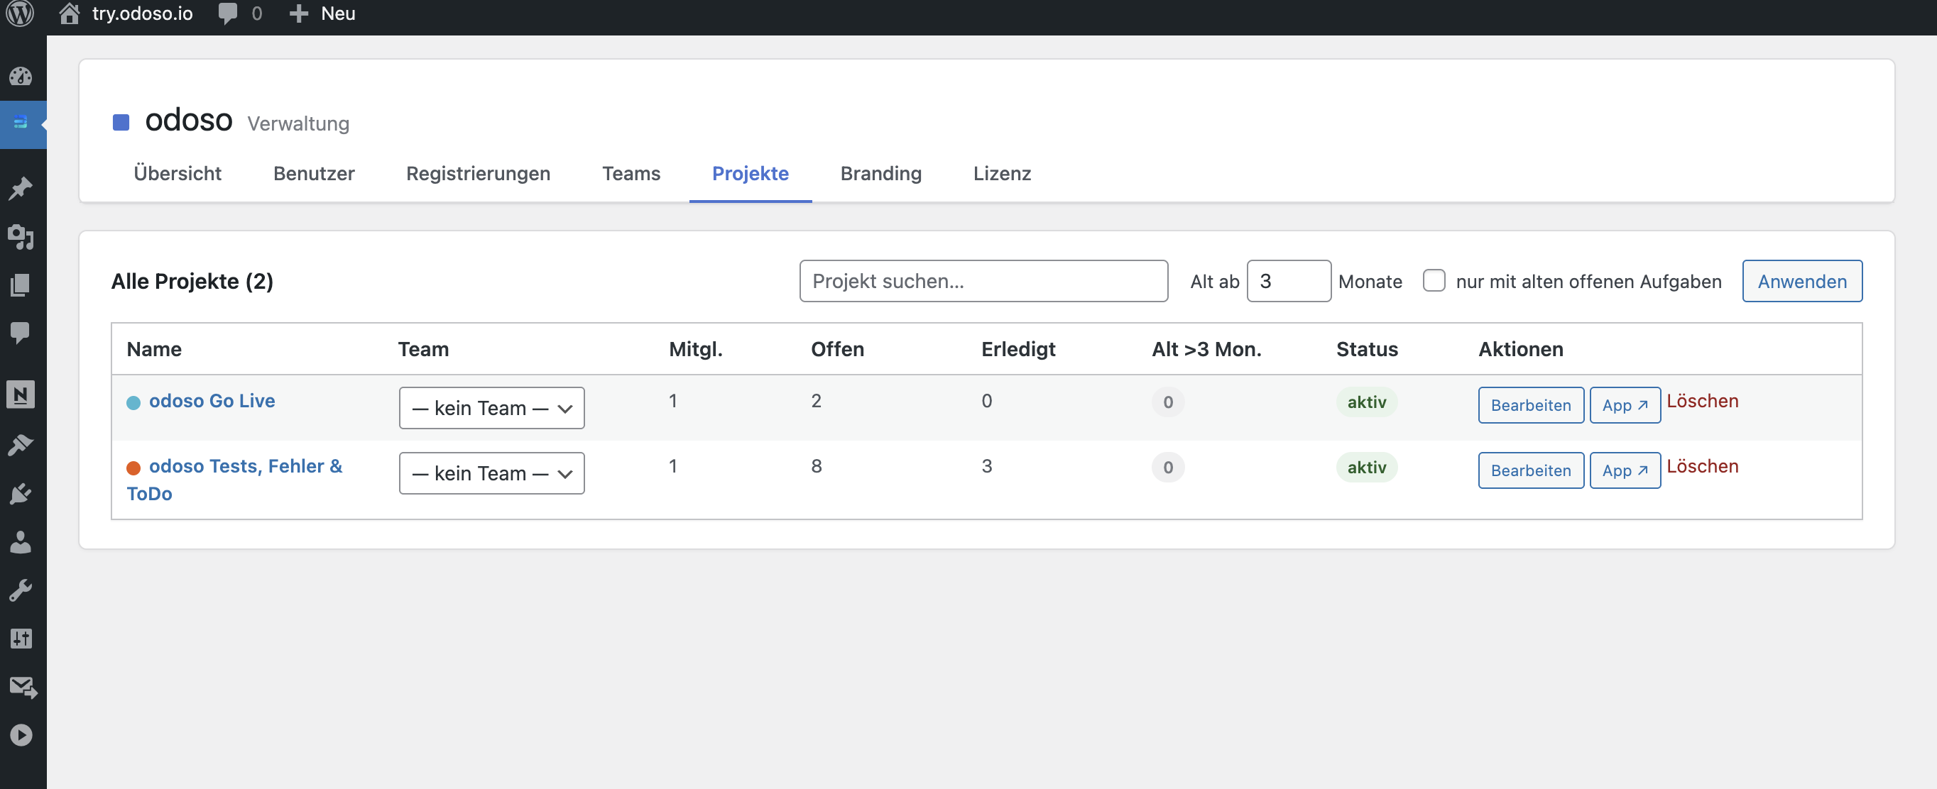Screen dimensions: 1937x789
Task: Go to the Teams tab
Action: click(631, 174)
